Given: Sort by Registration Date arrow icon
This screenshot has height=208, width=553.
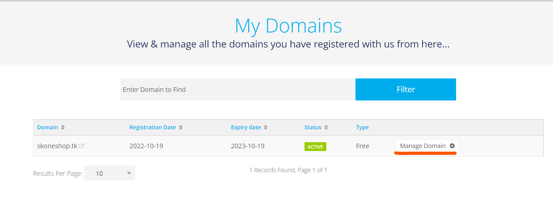Looking at the screenshot, I should (181, 127).
